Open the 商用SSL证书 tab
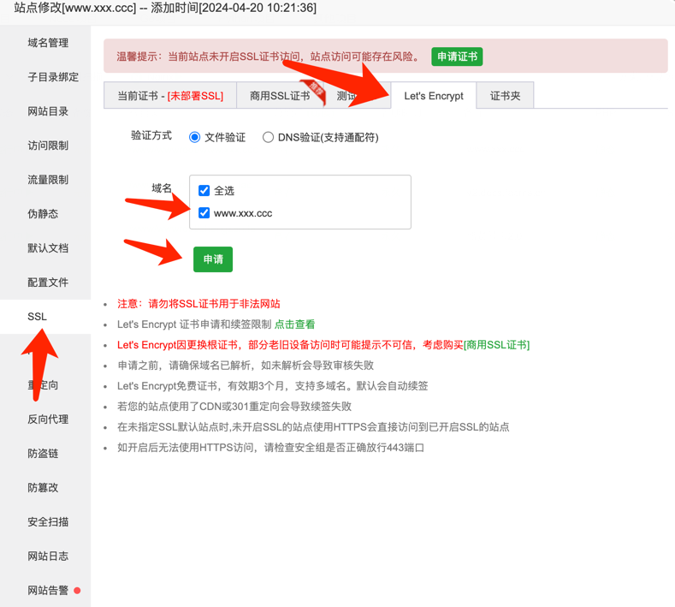Viewport: 675px width, 607px height. click(279, 96)
